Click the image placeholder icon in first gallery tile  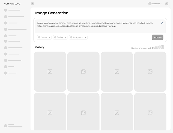coord(50,72)
